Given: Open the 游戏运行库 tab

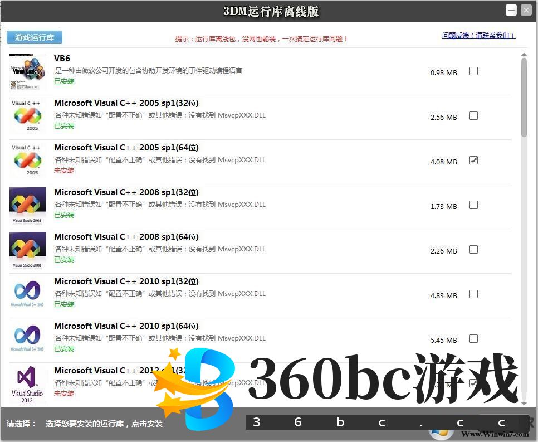Looking at the screenshot, I should point(35,37).
